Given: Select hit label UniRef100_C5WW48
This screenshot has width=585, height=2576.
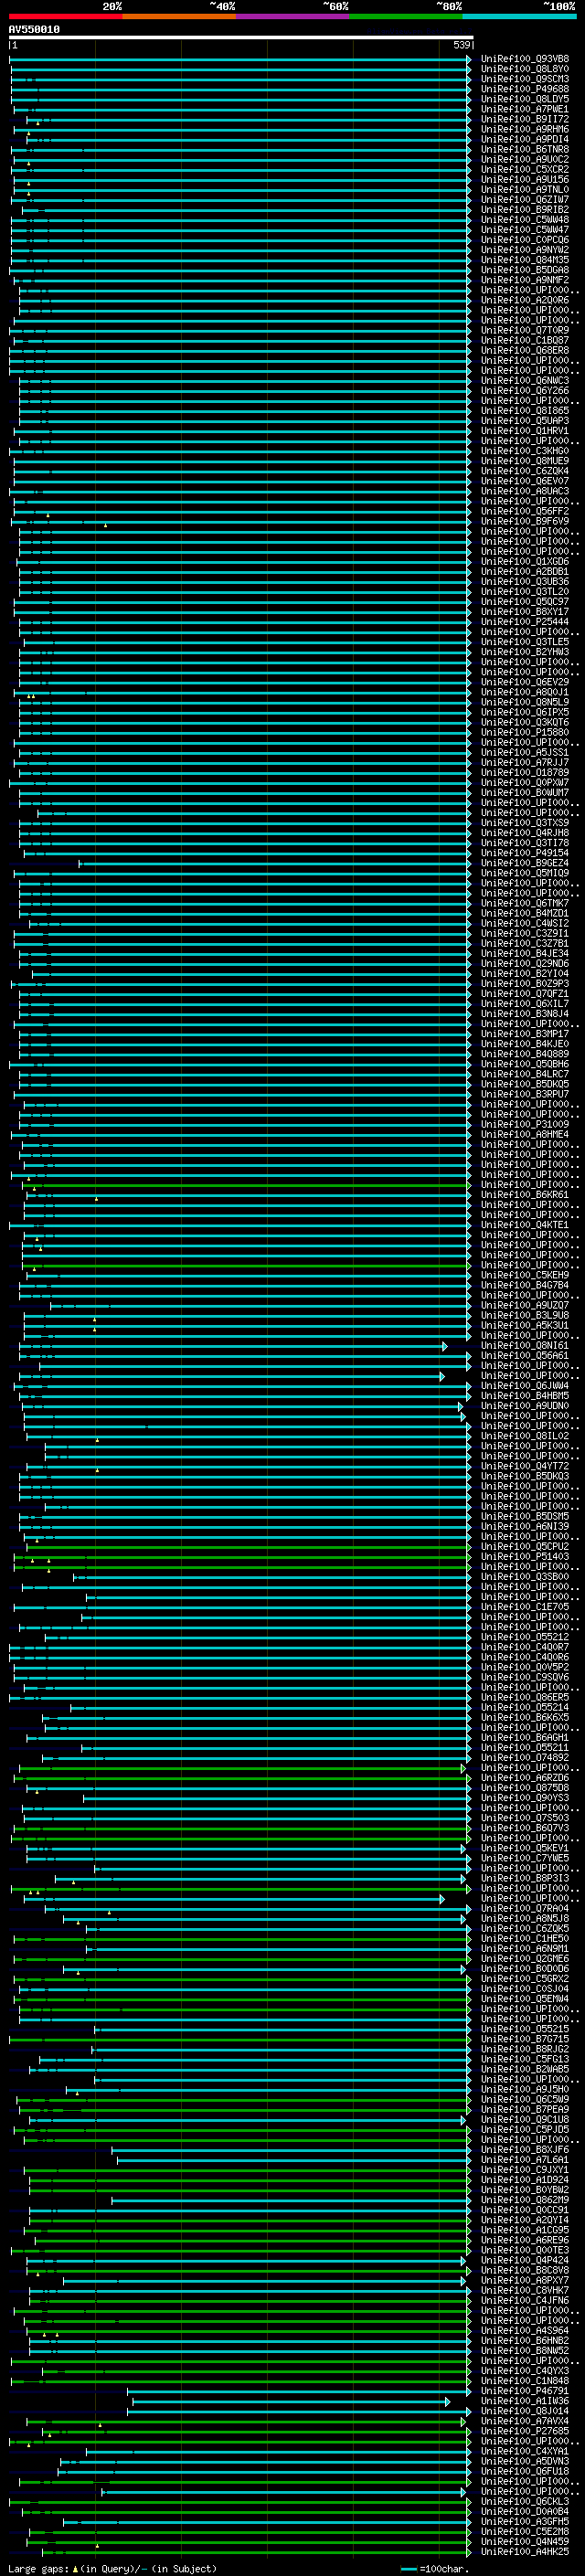Looking at the screenshot, I should tap(525, 220).
